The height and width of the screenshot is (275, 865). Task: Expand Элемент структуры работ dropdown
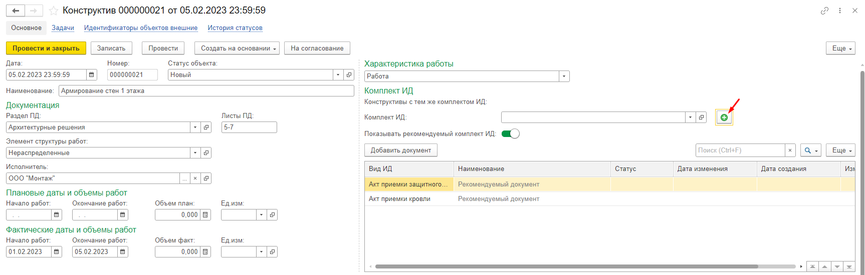point(195,153)
